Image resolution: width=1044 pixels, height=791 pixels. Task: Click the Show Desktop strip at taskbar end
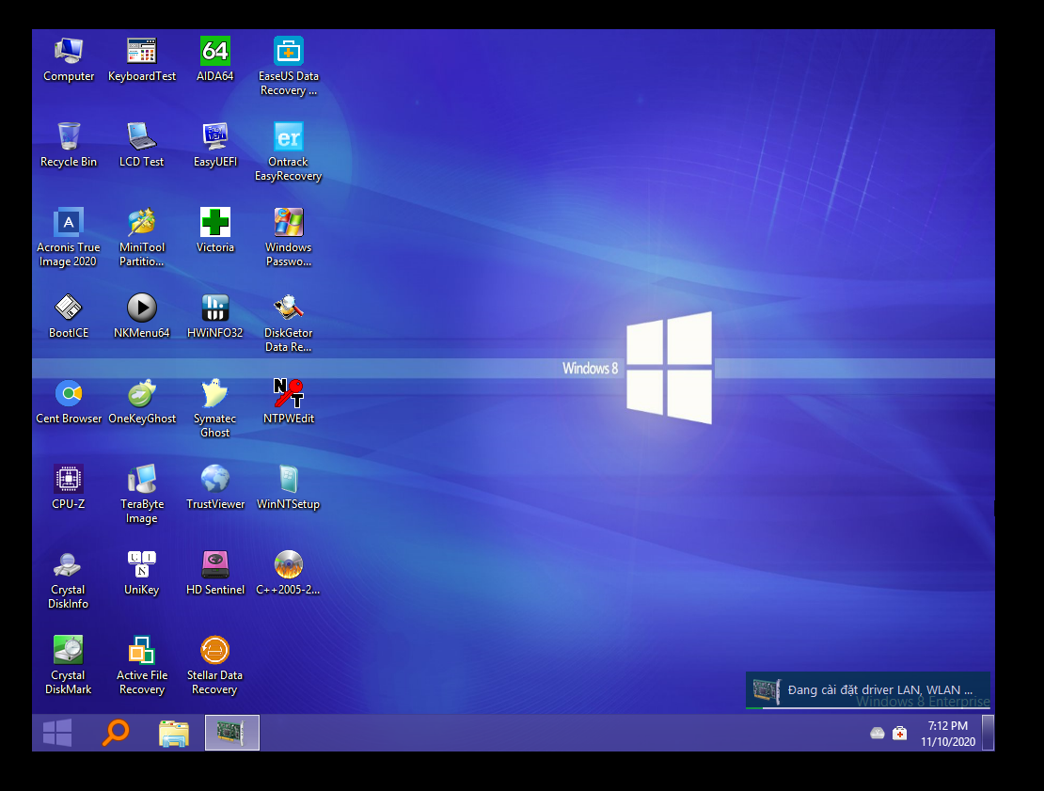(x=989, y=733)
